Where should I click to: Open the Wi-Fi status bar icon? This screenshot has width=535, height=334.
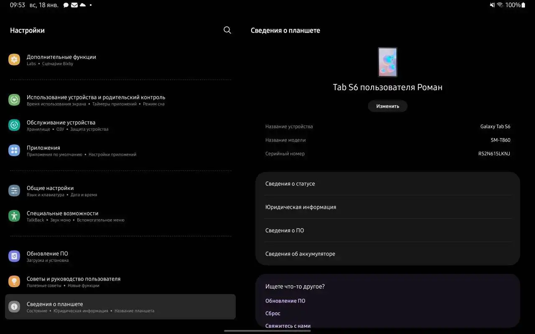point(500,5)
